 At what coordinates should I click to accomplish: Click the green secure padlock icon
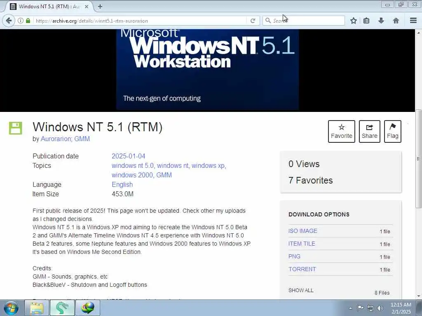(x=28, y=21)
